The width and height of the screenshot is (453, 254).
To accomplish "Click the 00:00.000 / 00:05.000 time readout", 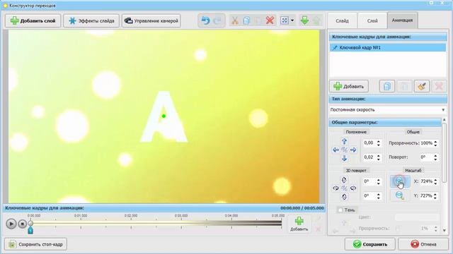I will [x=302, y=208].
